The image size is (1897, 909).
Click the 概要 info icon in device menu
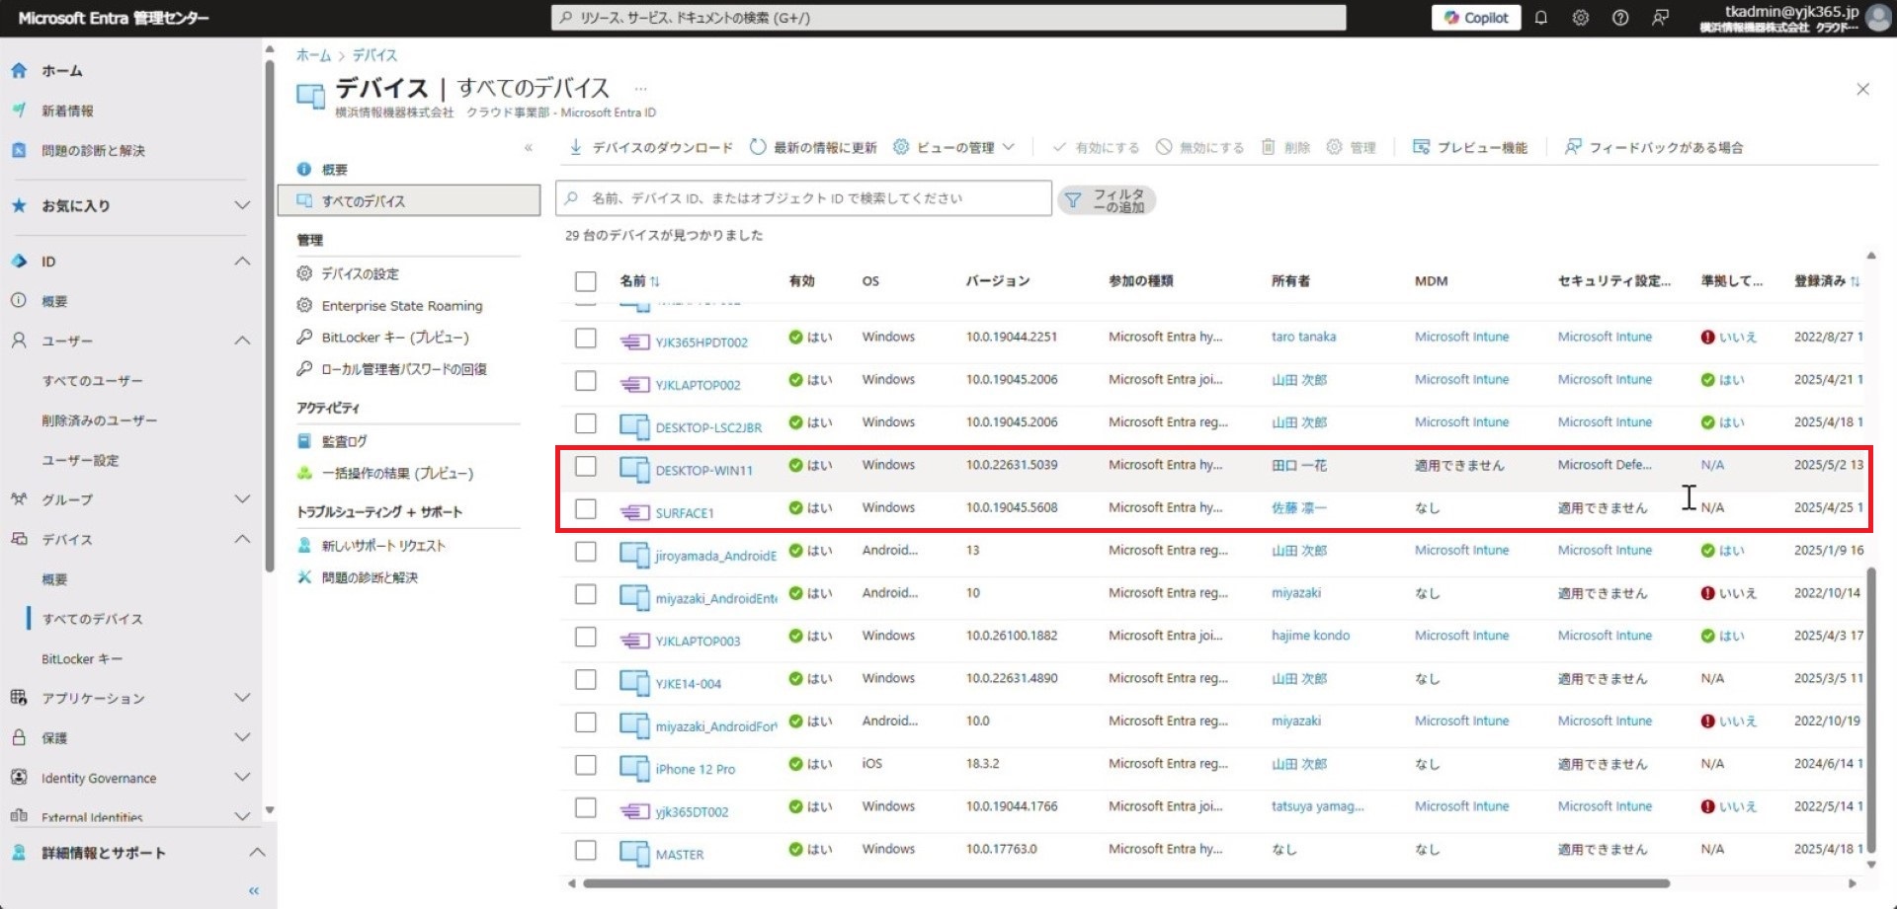point(304,170)
